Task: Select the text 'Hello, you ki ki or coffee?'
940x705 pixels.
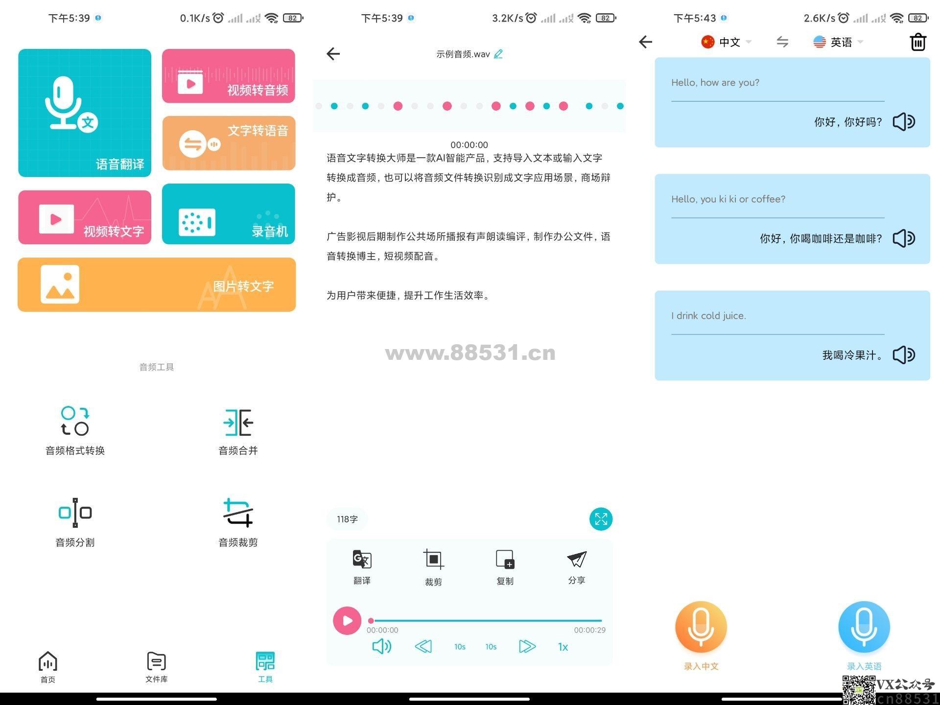Action: tap(728, 199)
